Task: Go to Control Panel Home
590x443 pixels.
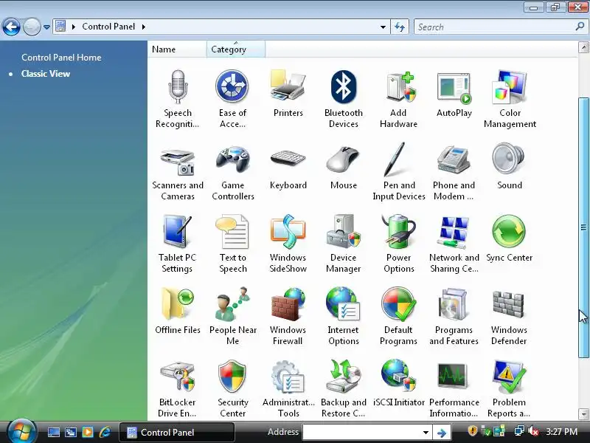Action: click(61, 58)
